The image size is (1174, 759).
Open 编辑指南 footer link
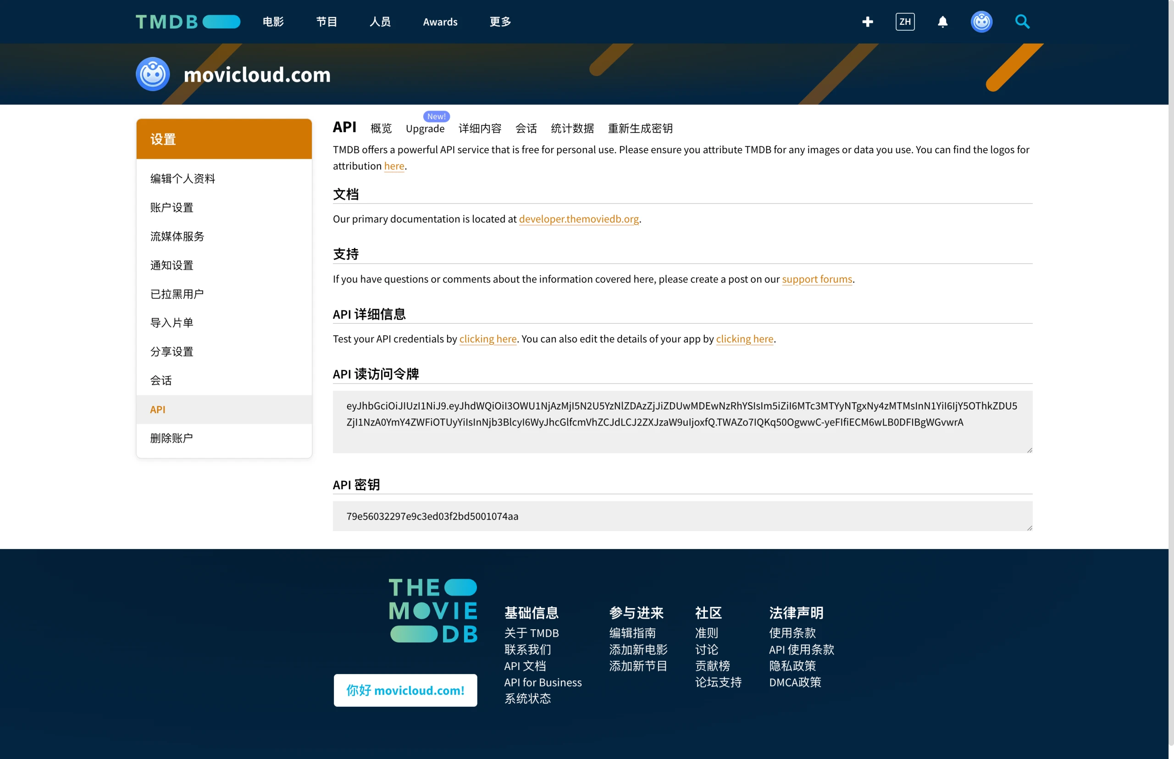pos(632,633)
